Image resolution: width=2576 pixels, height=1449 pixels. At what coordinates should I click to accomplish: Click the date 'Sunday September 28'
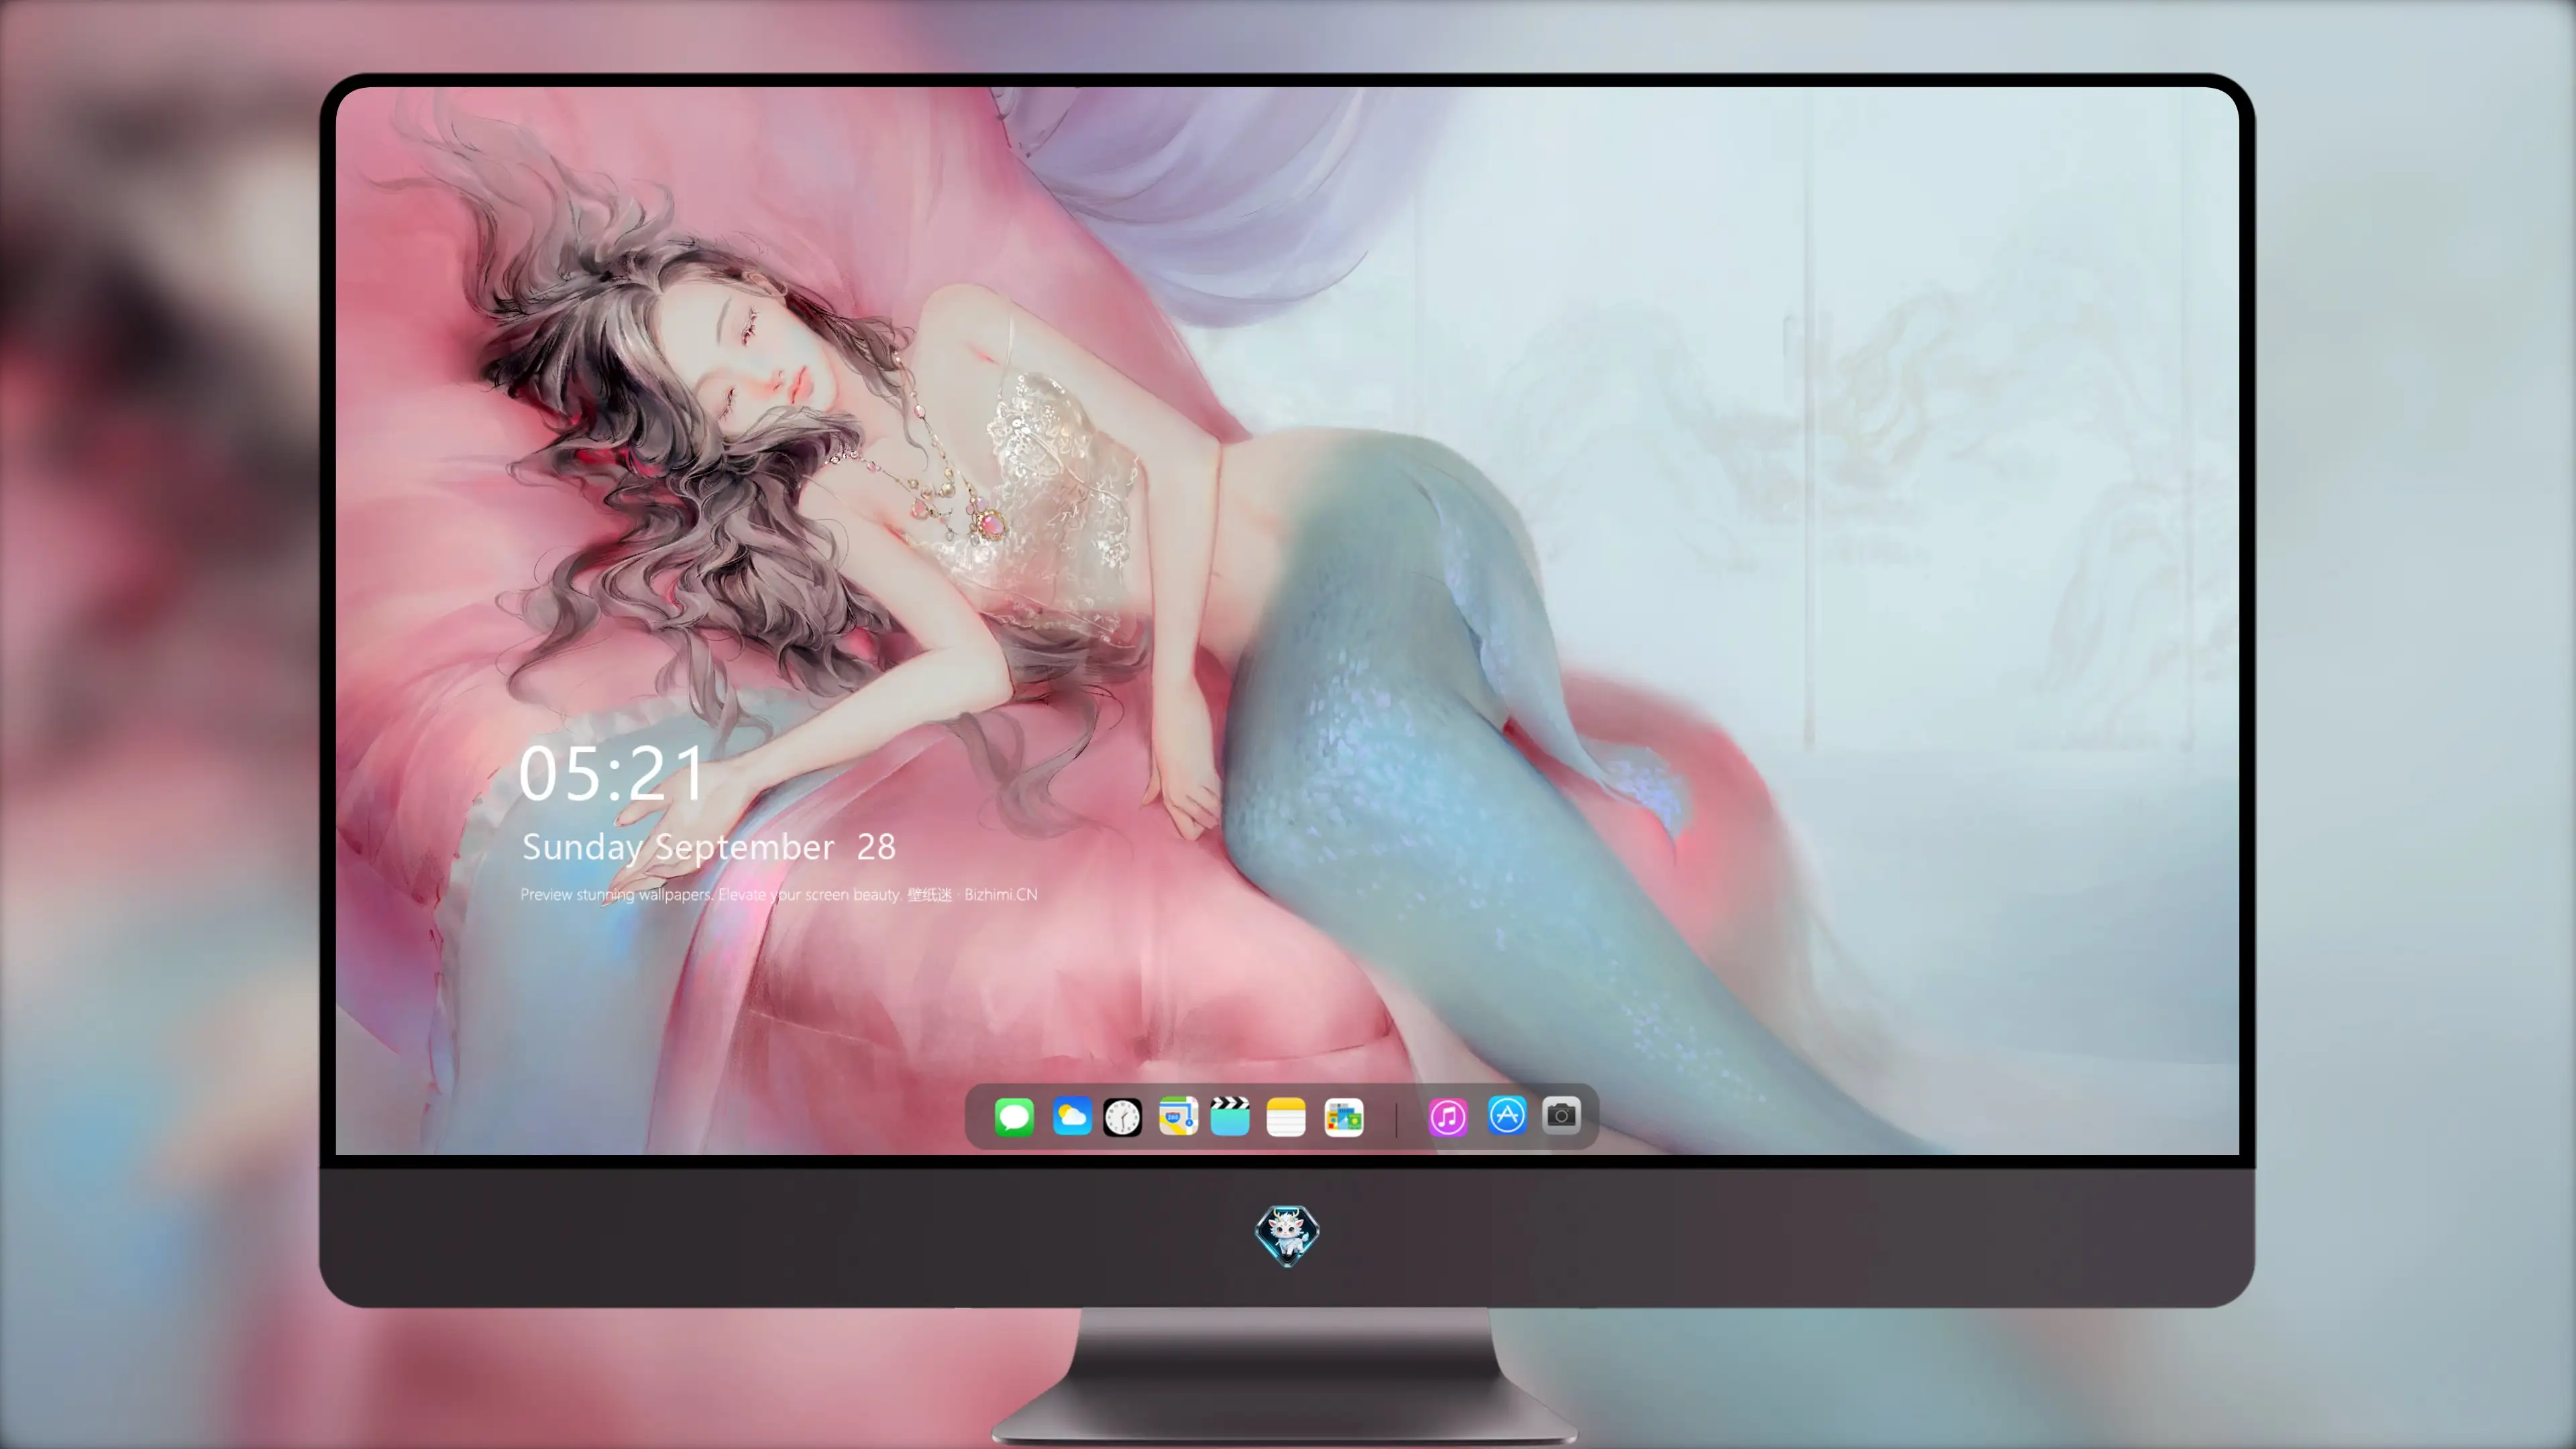pos(709,847)
